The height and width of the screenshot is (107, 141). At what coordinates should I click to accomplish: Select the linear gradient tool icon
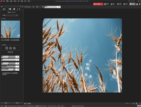pos(9,9)
